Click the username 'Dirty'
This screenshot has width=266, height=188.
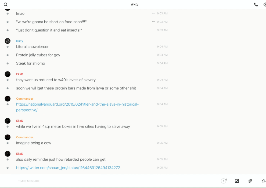point(20,41)
